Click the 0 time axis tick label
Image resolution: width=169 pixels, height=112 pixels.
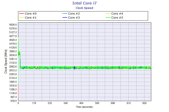[x=18, y=103]
